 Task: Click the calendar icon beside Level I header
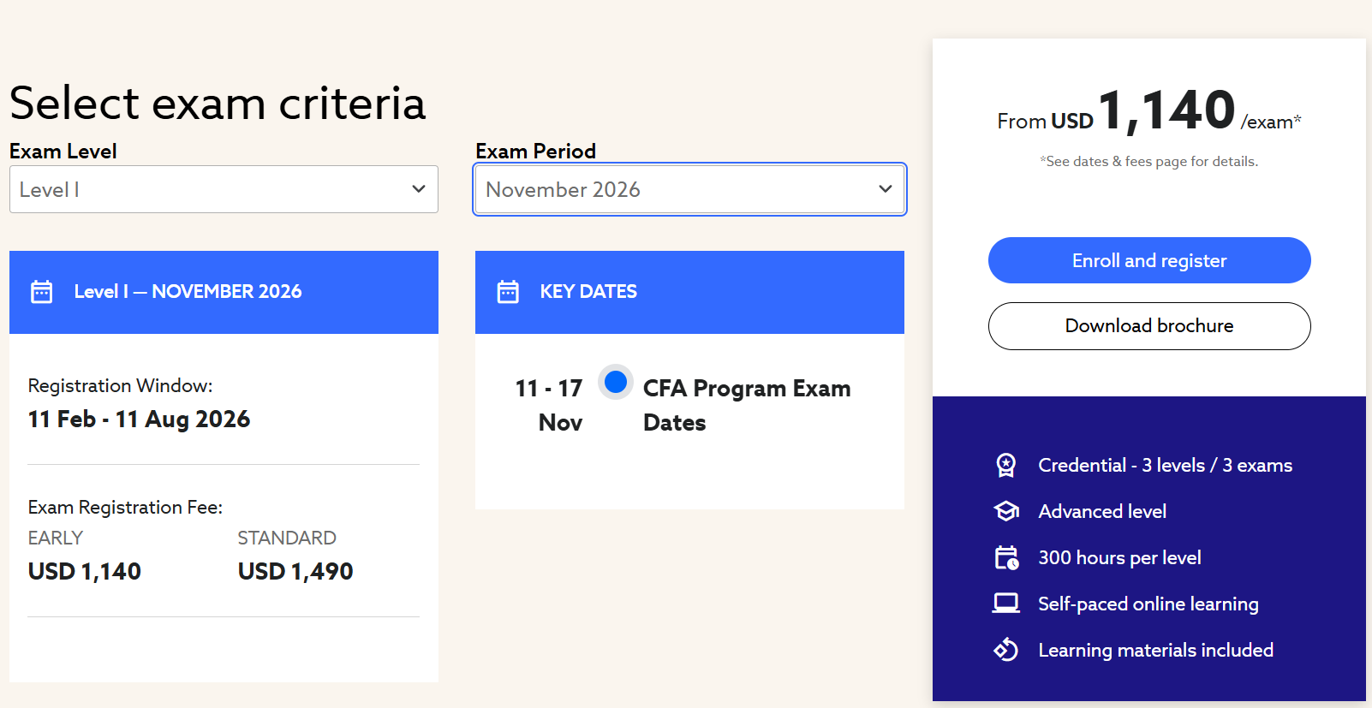point(42,292)
